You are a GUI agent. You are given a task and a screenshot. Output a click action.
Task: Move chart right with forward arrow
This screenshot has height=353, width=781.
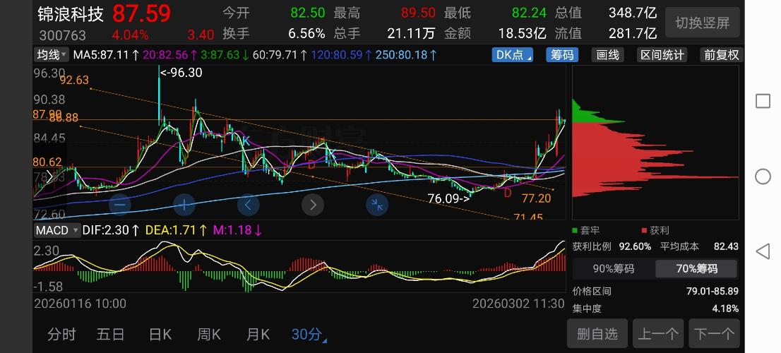point(313,205)
